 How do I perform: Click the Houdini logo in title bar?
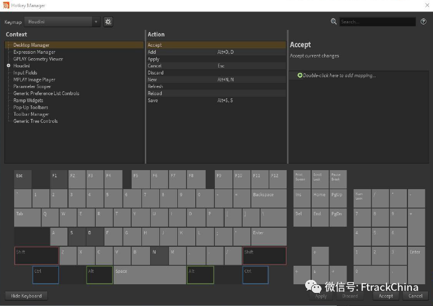coord(6,5)
